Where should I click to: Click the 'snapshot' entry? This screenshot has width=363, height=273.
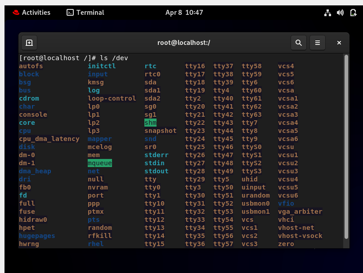coord(161,131)
